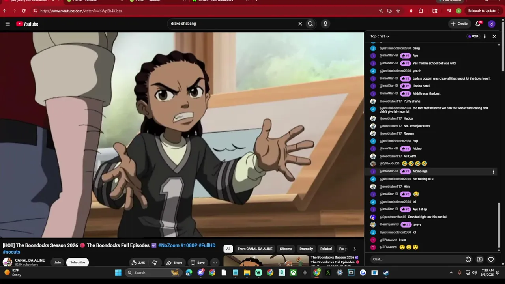Open the Chrome profile avatar
This screenshot has height=284, width=505.
[x=458, y=11]
